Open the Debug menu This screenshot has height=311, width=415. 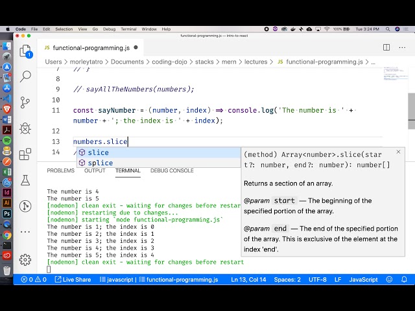[109, 29]
